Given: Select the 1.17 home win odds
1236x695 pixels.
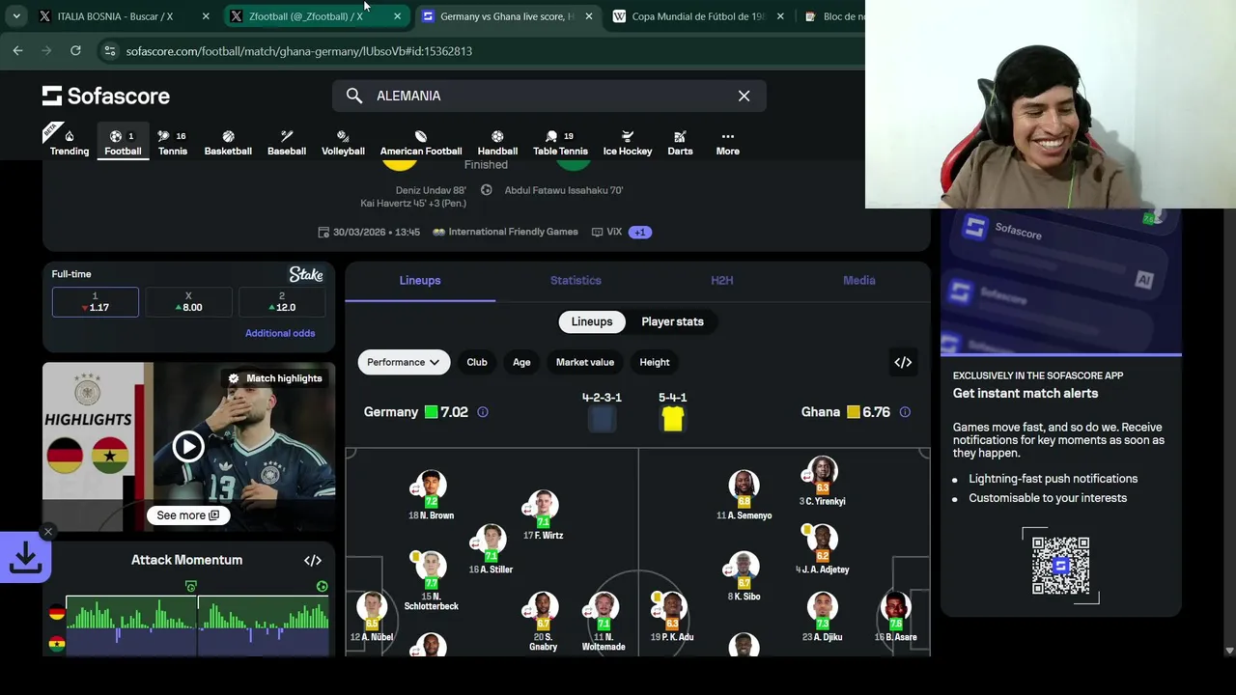Looking at the screenshot, I should click(x=95, y=302).
